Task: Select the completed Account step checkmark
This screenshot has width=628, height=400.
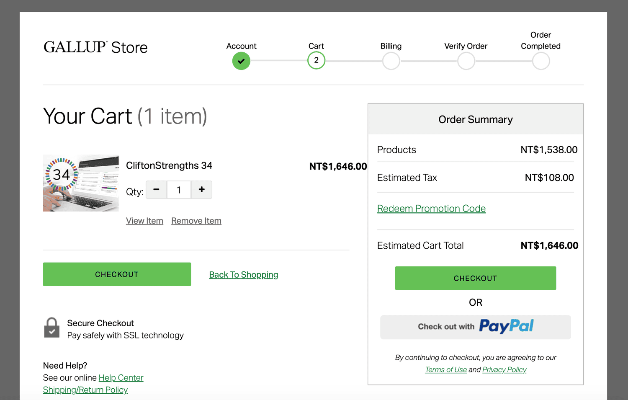Action: click(241, 61)
